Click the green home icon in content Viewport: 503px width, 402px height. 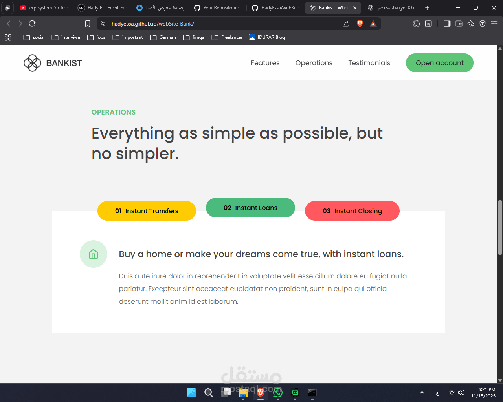(x=94, y=254)
